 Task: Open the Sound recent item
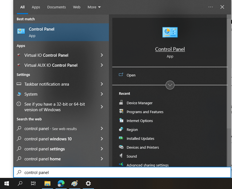[x=131, y=156]
